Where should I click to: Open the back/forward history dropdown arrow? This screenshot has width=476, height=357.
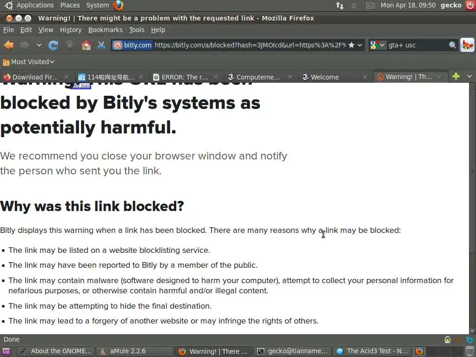(39, 45)
